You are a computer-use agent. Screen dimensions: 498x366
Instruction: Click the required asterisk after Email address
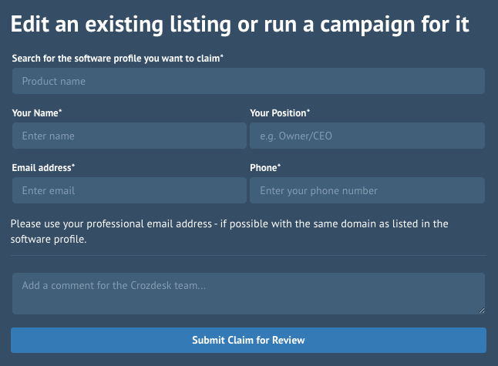tap(73, 166)
